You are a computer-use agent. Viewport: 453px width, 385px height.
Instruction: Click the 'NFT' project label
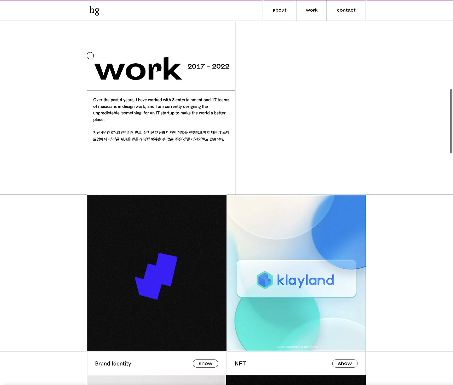click(240, 363)
